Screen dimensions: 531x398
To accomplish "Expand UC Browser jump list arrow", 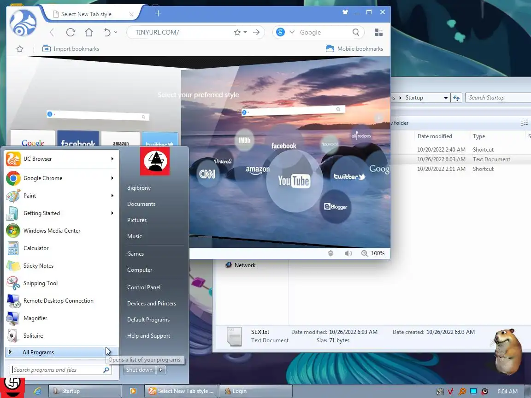I will [x=112, y=159].
